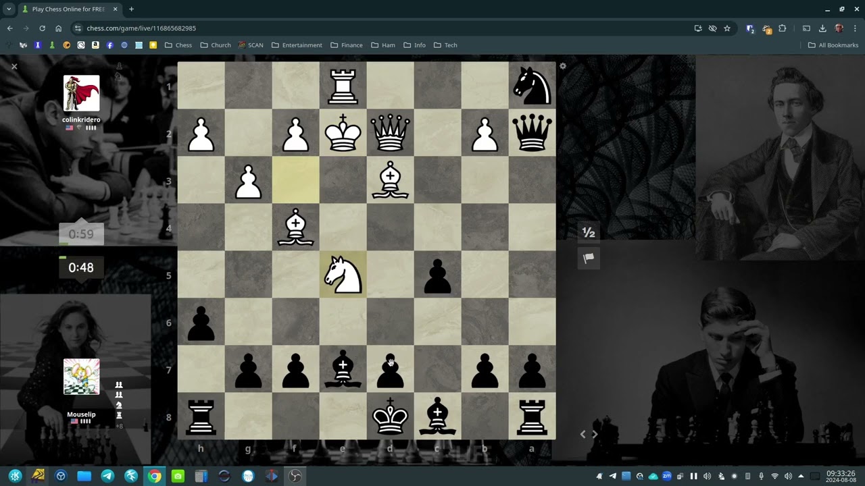The height and width of the screenshot is (486, 865).
Task: Advance to next move with right chevron
Action: click(x=595, y=434)
